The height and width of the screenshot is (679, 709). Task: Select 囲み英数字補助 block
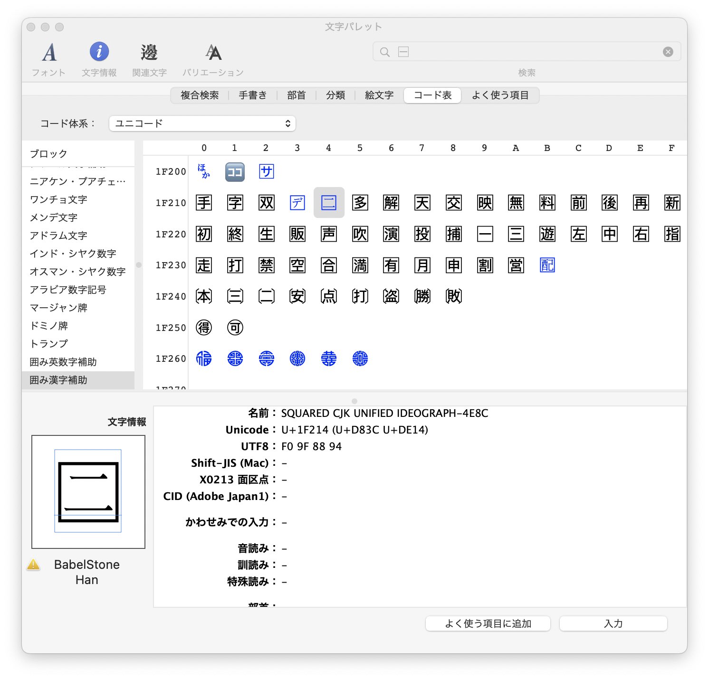pos(78,362)
